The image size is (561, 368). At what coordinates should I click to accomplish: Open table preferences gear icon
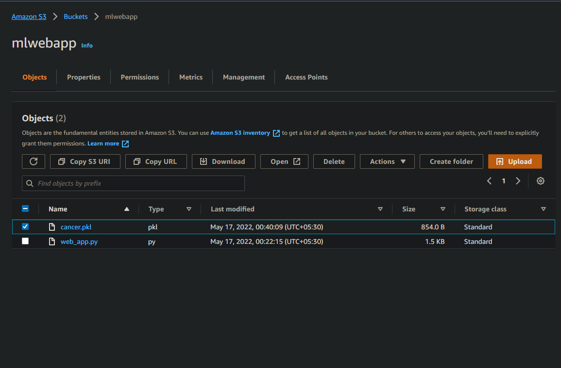[x=540, y=181]
